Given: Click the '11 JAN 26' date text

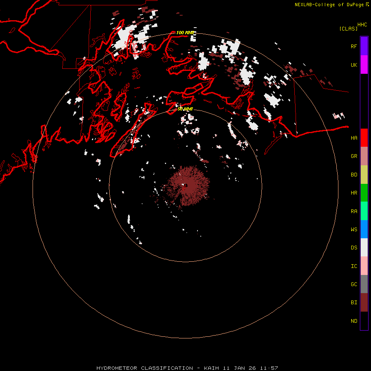Looking at the screenshot, I should click(239, 368).
